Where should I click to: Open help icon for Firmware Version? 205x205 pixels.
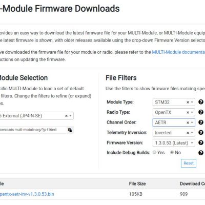(x=201, y=142)
